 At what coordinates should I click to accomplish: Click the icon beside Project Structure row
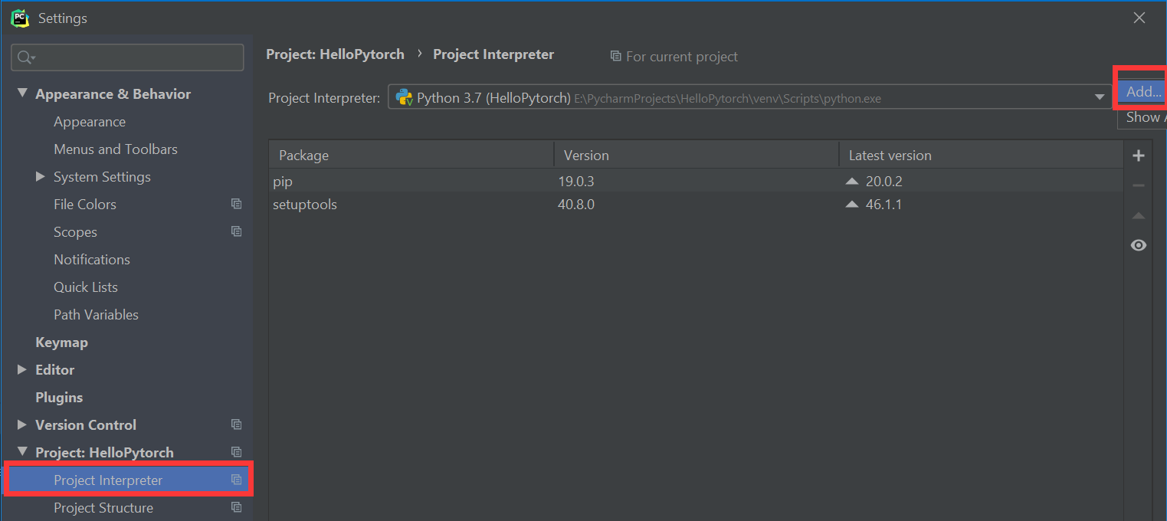pos(237,507)
